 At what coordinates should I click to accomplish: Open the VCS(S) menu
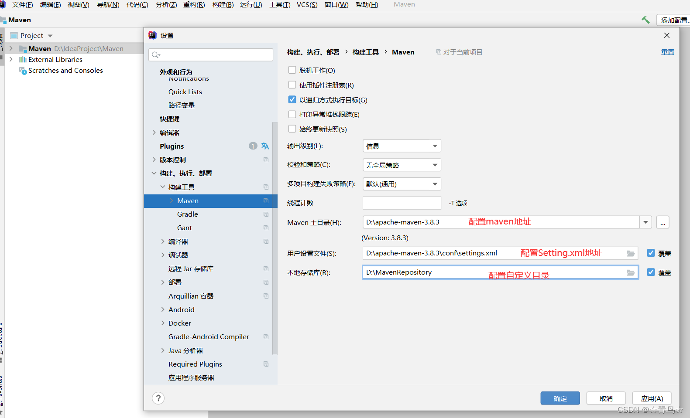click(307, 5)
